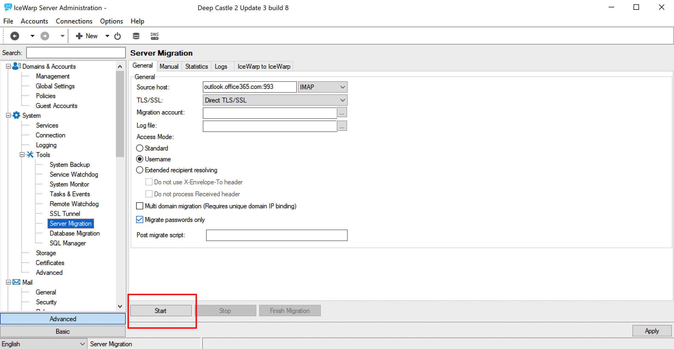Open the Accounts menu
The height and width of the screenshot is (349, 674).
(34, 21)
